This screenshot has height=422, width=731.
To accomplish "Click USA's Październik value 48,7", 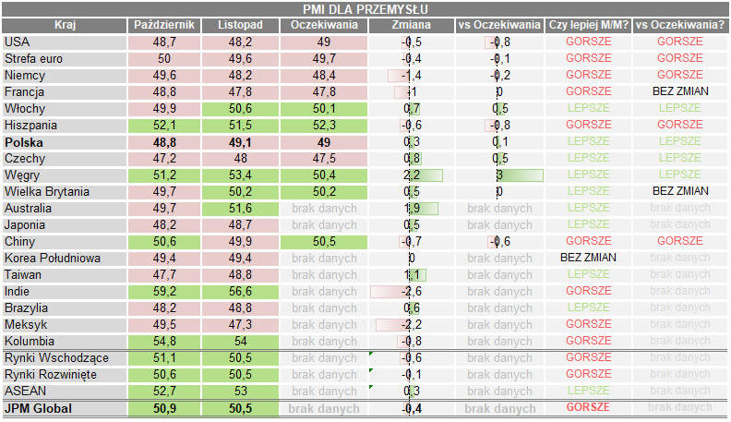I will click(x=164, y=42).
